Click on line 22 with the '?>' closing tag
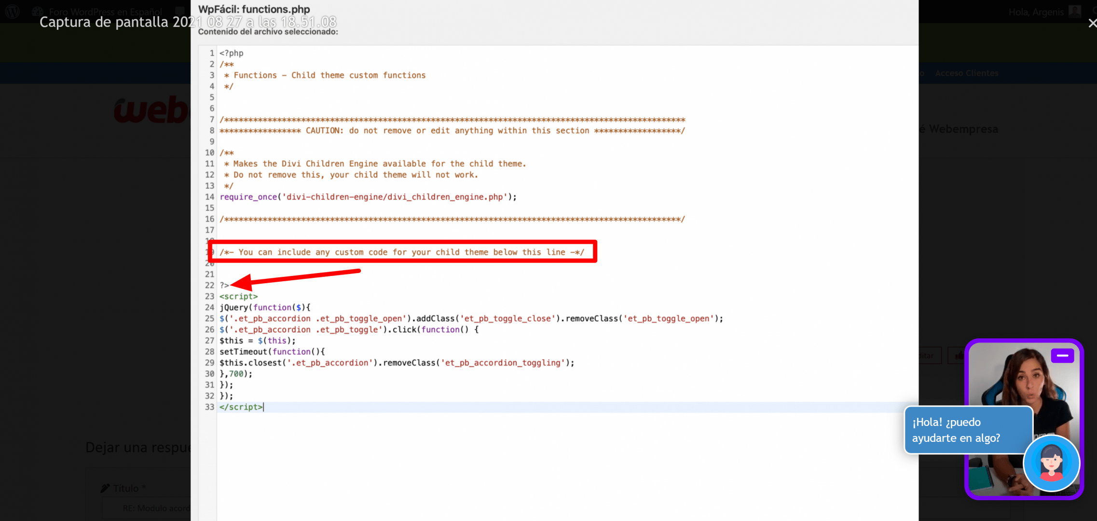This screenshot has width=1097, height=521. [224, 285]
